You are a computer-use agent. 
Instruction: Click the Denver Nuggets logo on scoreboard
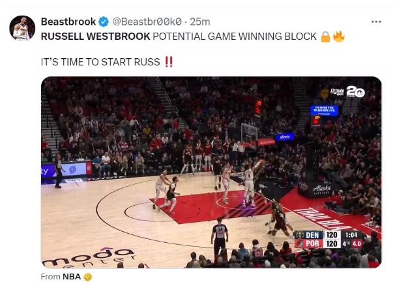coord(299,235)
